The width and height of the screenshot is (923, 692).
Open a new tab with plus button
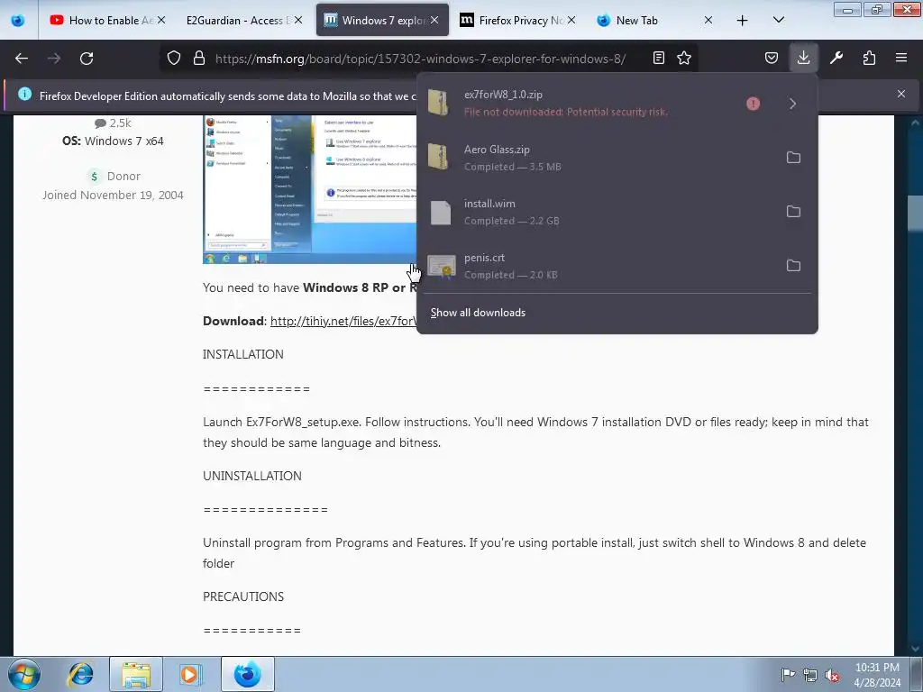[x=743, y=21]
